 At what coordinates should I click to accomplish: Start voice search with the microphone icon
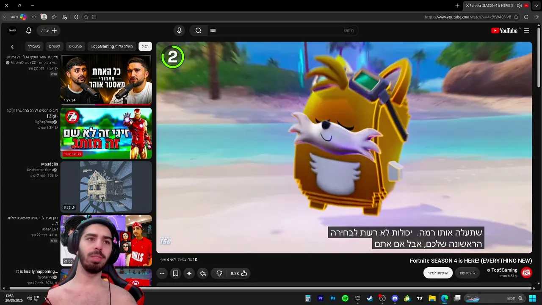tap(179, 30)
